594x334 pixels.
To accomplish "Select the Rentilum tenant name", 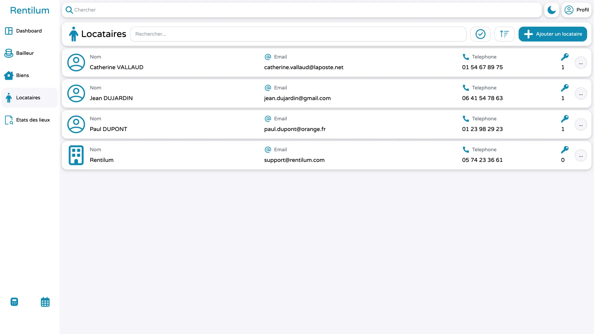I will tap(101, 160).
